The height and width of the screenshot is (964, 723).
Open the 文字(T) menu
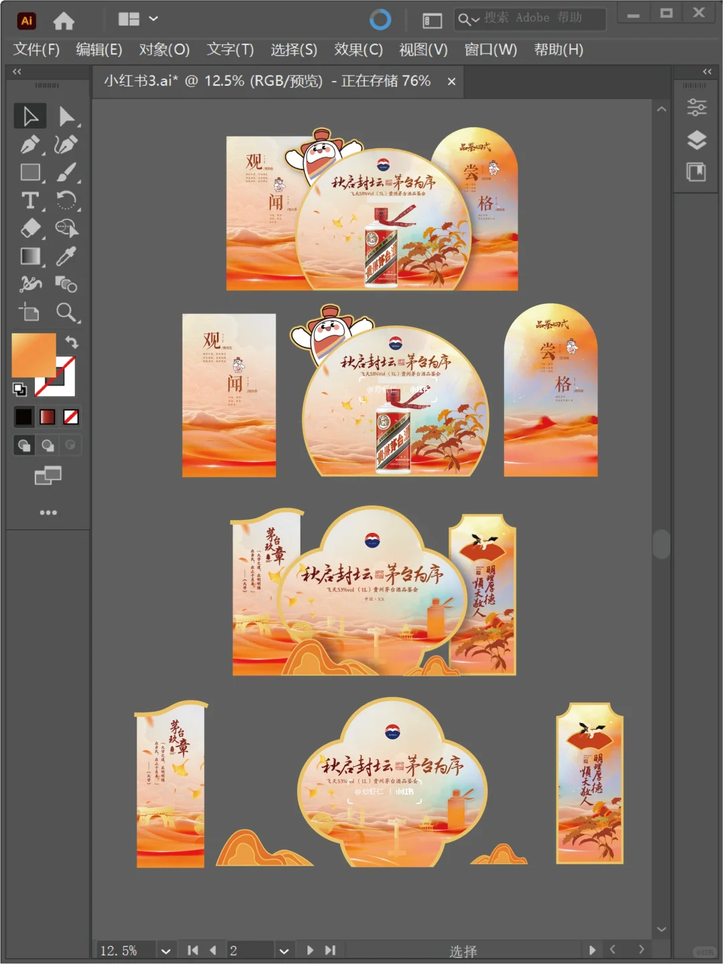(230, 50)
